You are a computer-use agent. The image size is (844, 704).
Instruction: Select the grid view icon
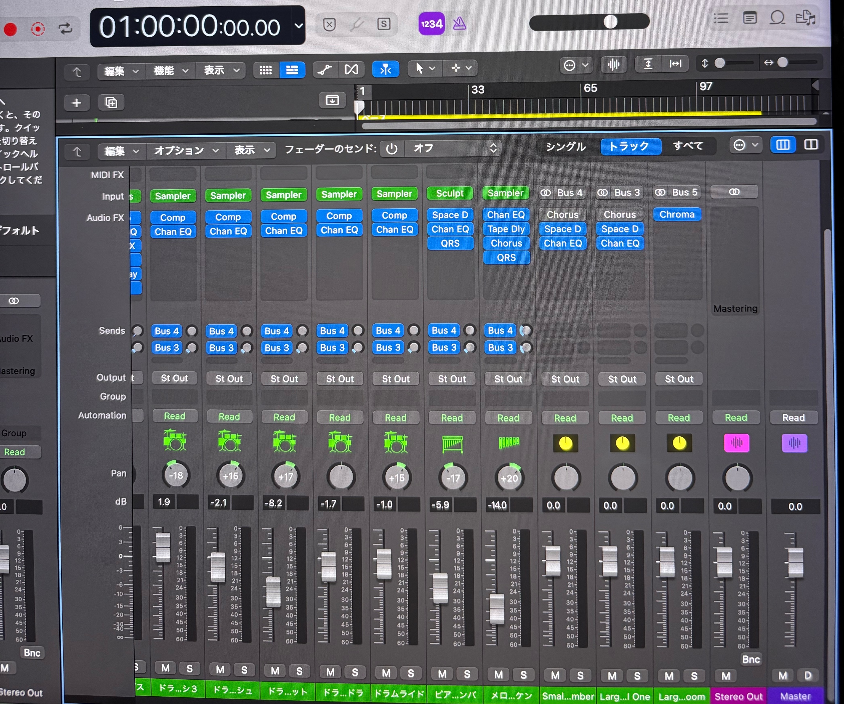click(266, 70)
